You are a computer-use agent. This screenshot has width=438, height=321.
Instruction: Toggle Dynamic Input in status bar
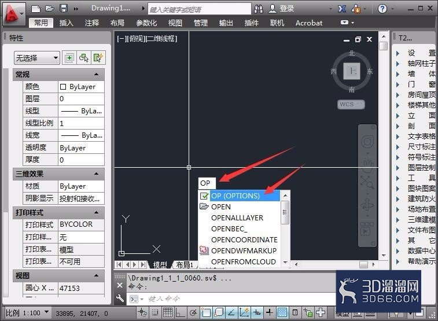click(257, 313)
